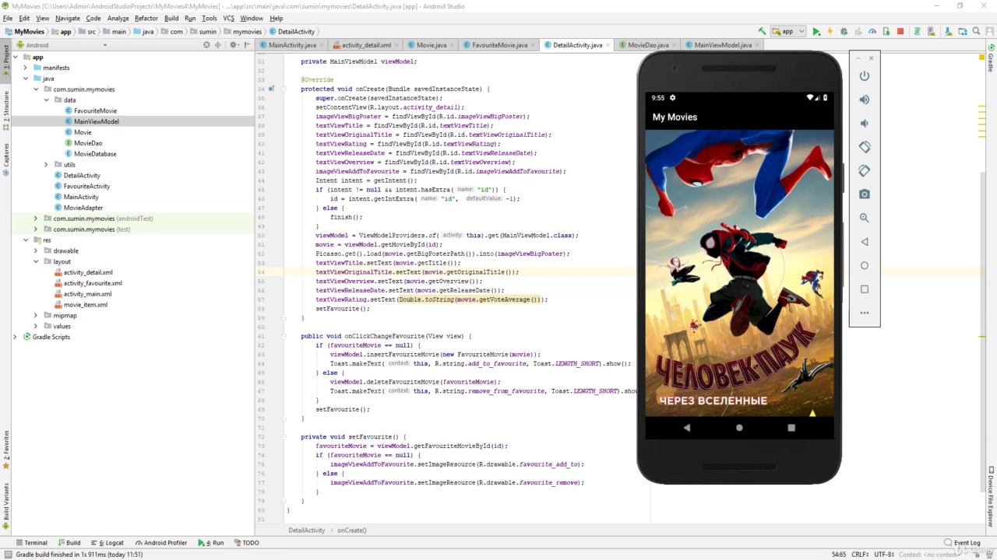Start debugging with the bug icon
The image size is (997, 560).
tap(844, 32)
